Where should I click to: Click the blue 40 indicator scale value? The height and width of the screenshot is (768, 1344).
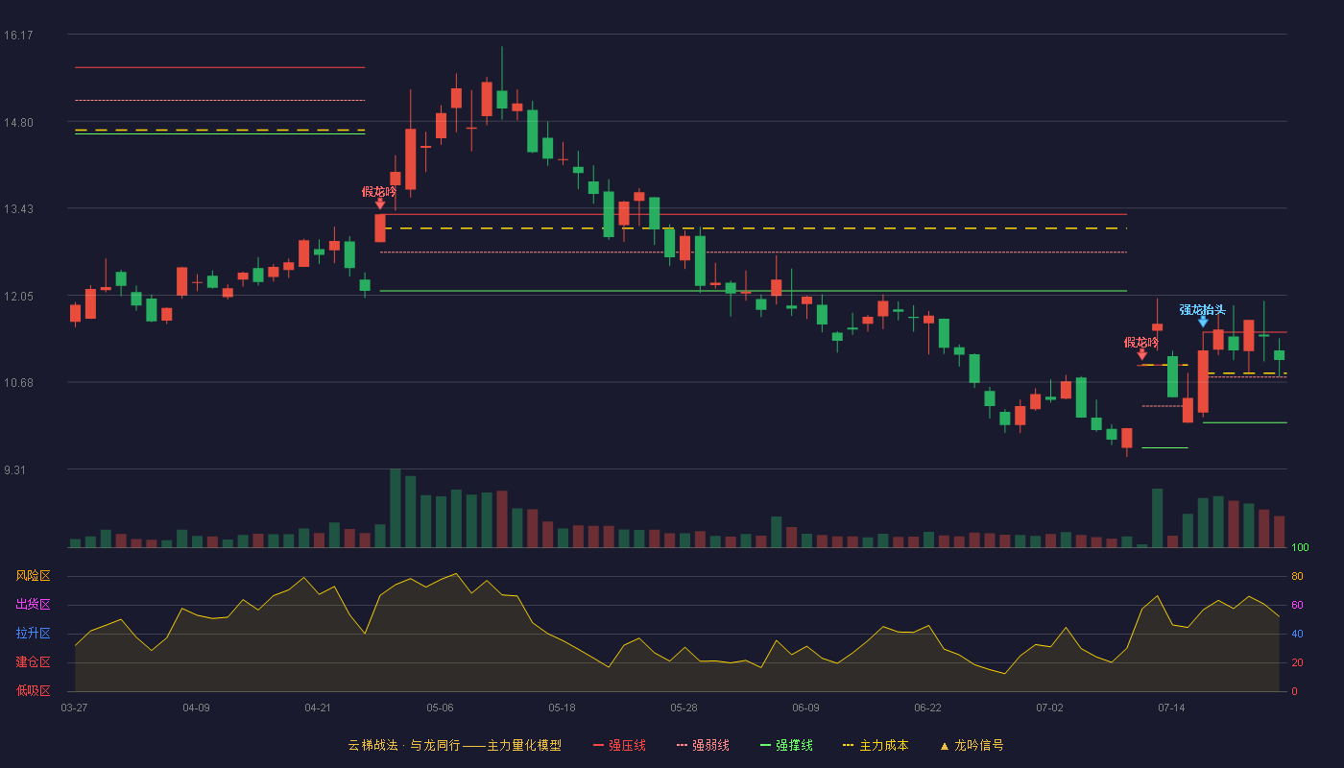click(x=1297, y=635)
